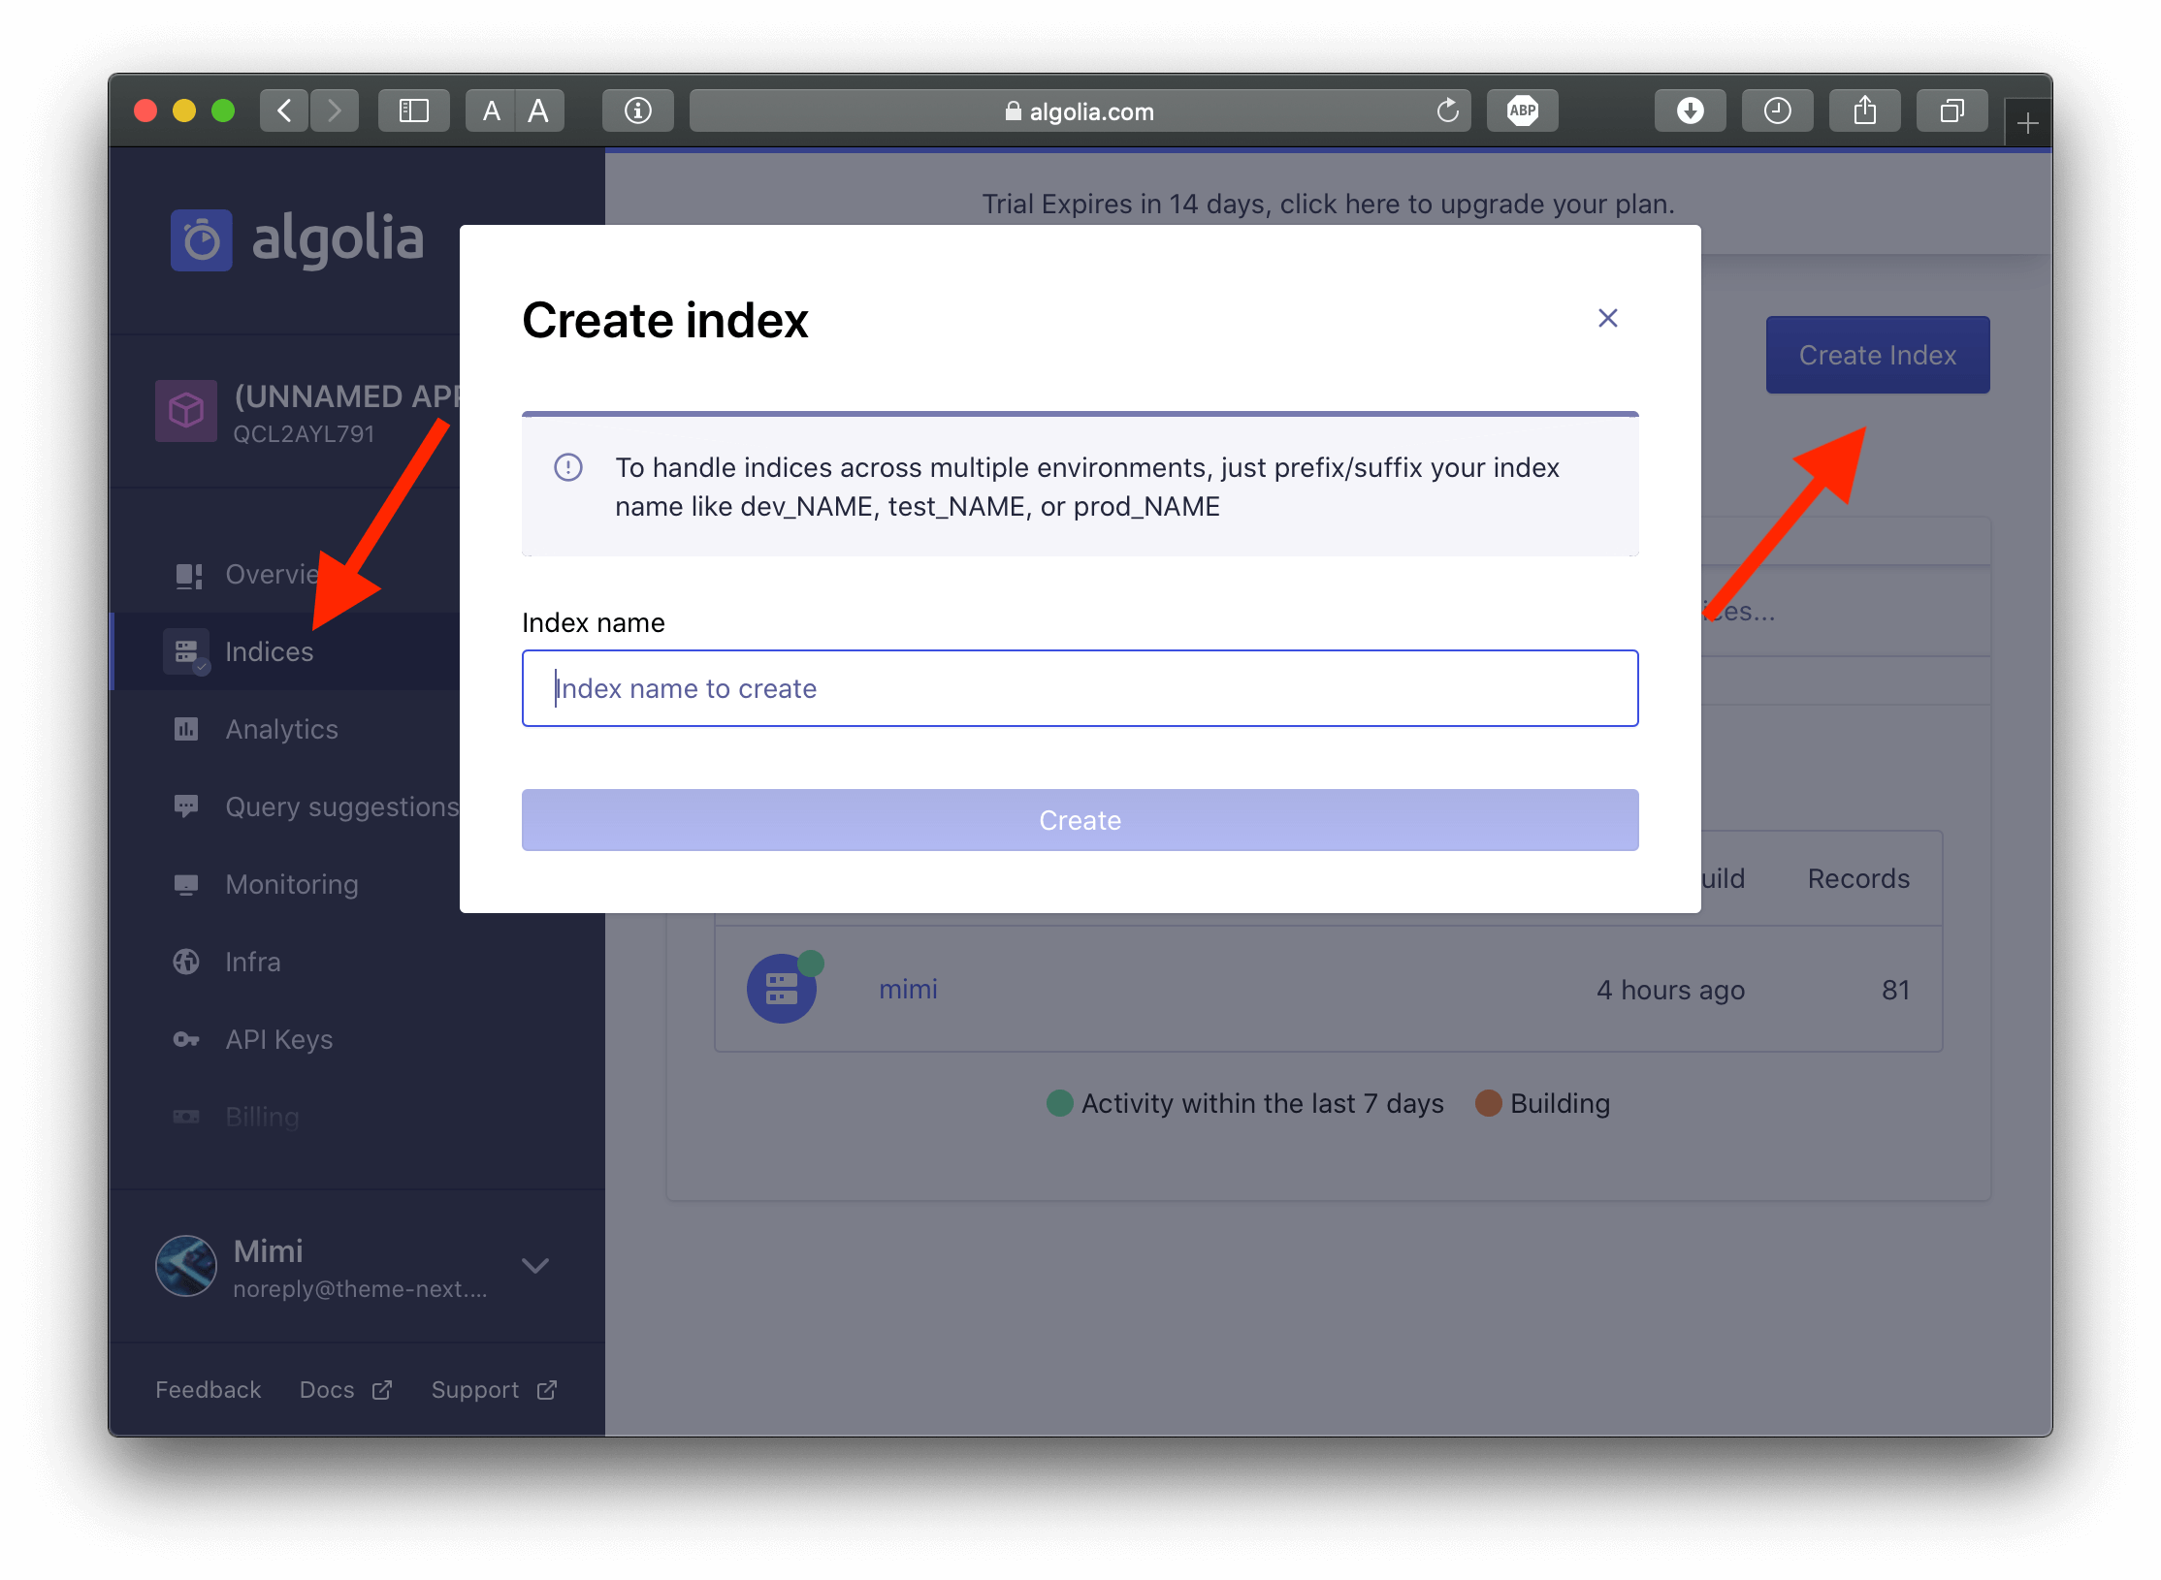Open the Analytics section

point(280,729)
